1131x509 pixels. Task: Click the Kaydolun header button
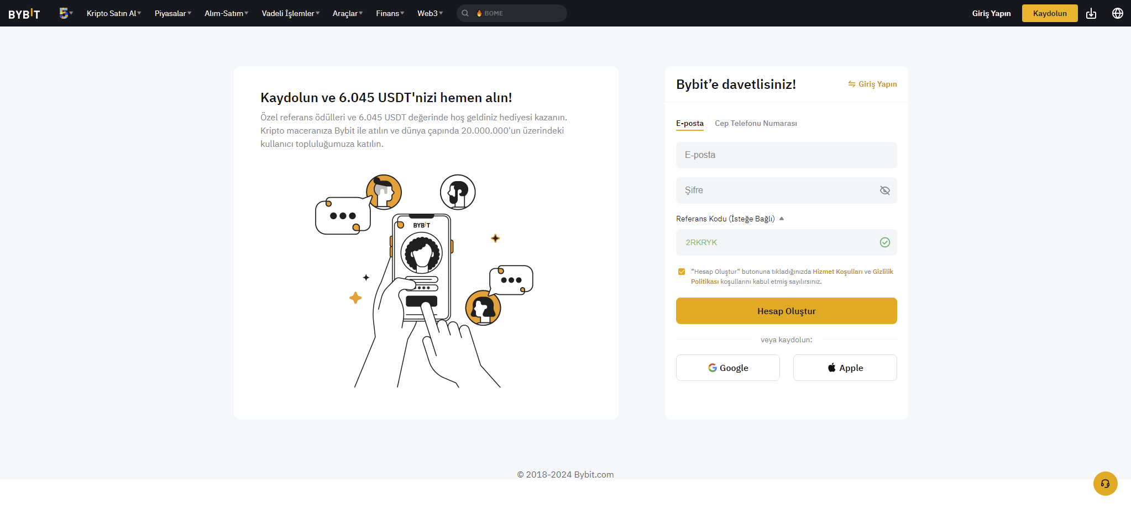1050,13
